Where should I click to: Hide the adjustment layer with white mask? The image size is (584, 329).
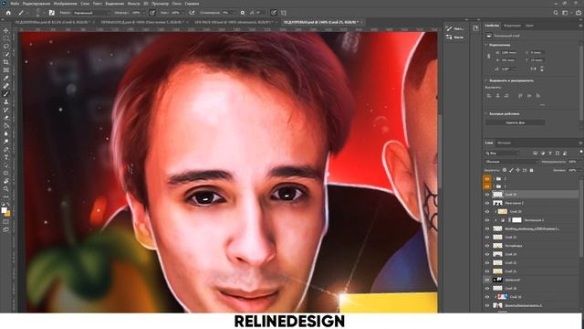487,220
